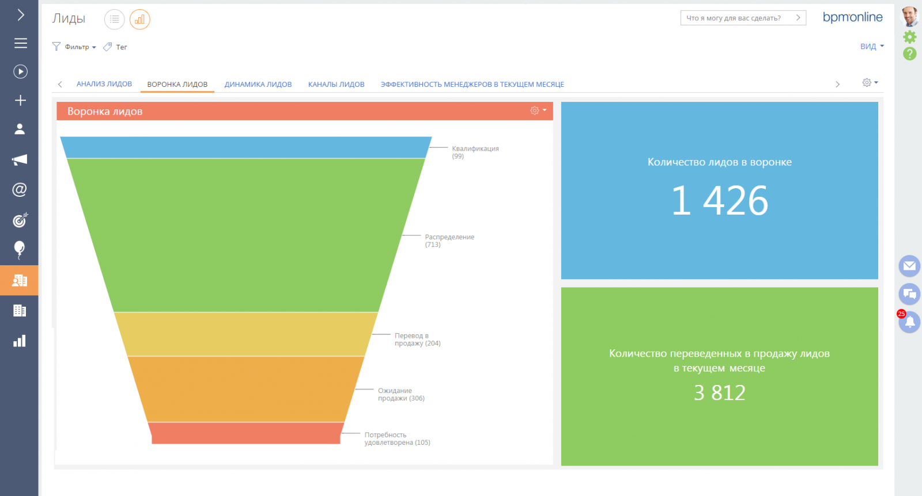Click the Тег button
The width and height of the screenshot is (922, 496).
(x=116, y=47)
